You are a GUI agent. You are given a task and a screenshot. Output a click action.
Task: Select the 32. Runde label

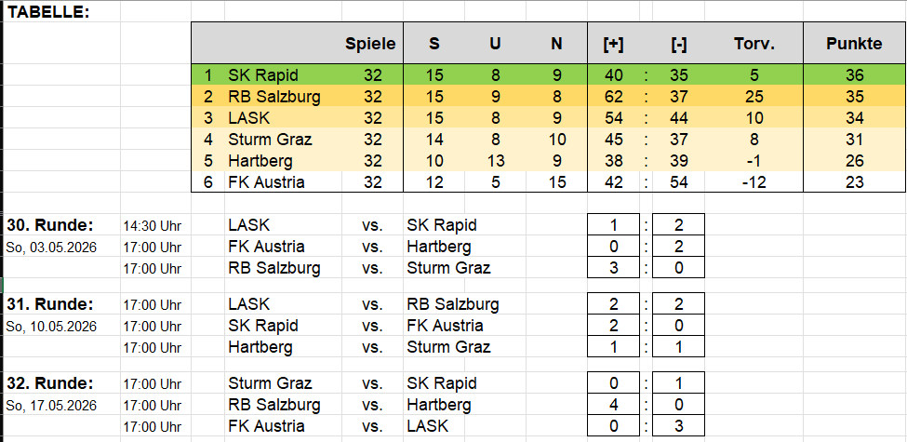pos(50,383)
